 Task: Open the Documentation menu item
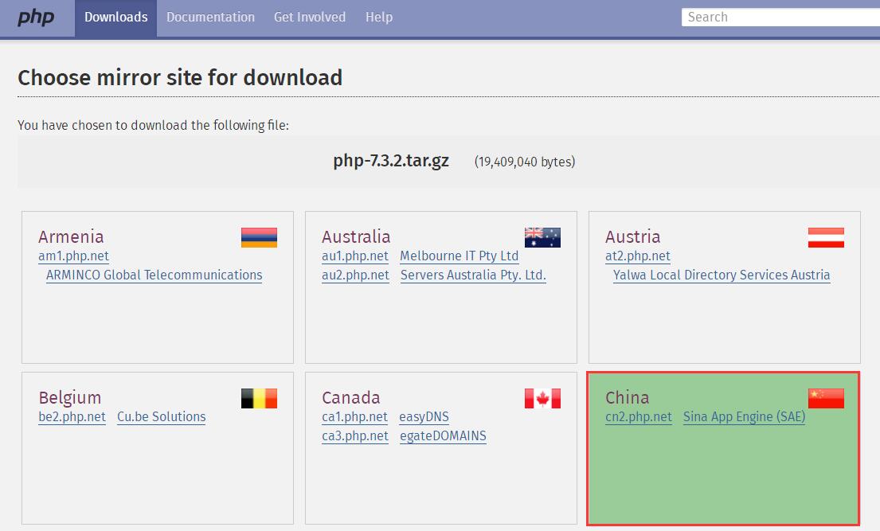click(210, 18)
